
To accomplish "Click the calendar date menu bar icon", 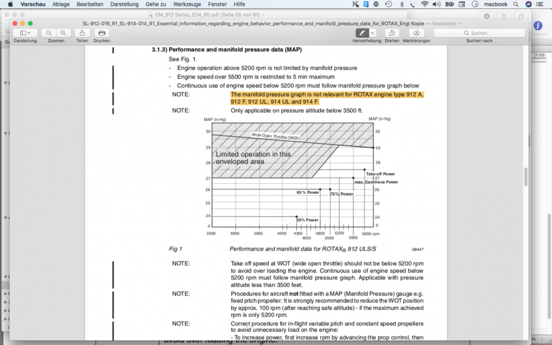I will point(462,5).
